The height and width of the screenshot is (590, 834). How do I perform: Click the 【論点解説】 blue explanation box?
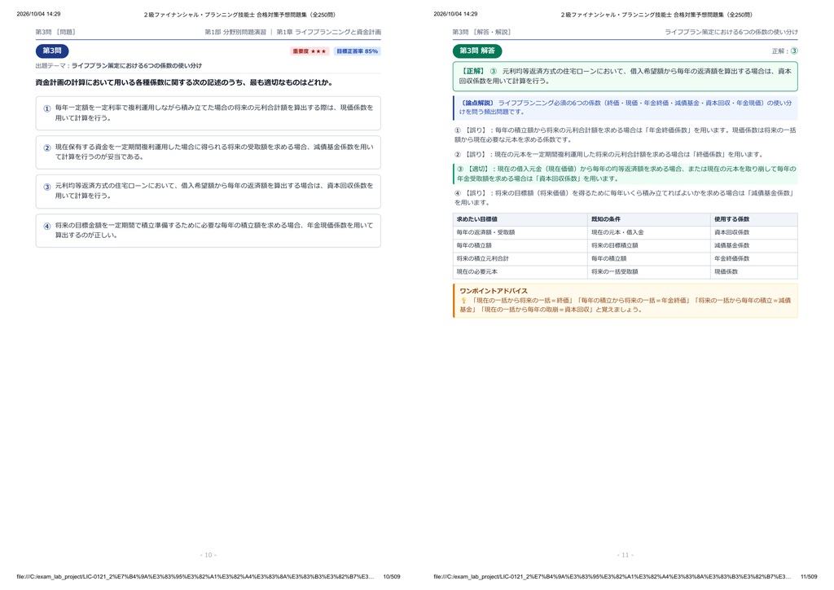(625, 108)
